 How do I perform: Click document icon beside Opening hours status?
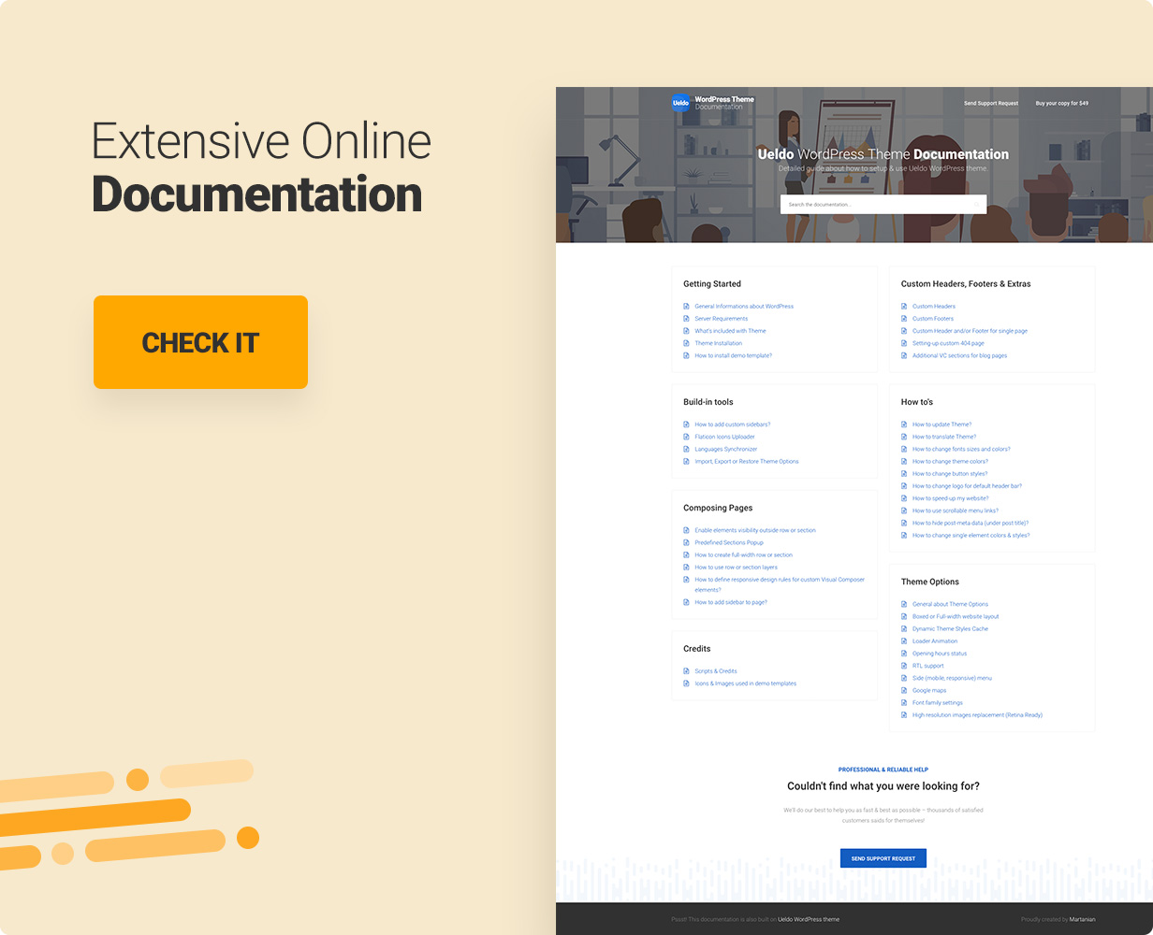[x=904, y=654]
